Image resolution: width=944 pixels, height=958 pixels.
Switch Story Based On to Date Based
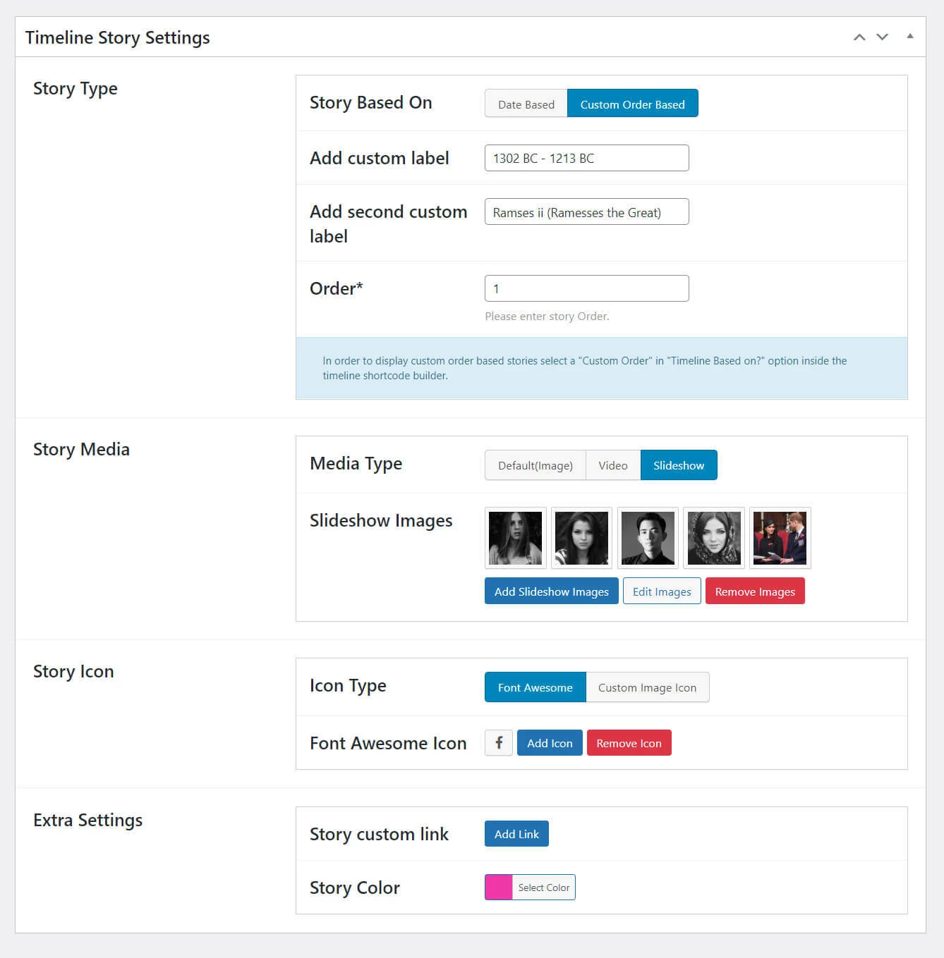coord(526,104)
